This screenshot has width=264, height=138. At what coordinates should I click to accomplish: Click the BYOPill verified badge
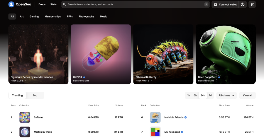(84, 77)
